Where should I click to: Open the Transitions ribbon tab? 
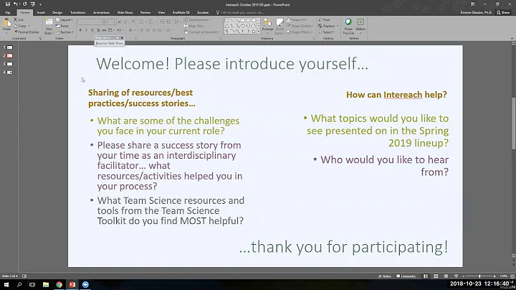pyautogui.click(x=78, y=12)
